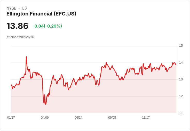Click the 15 price axis label

(181, 46)
